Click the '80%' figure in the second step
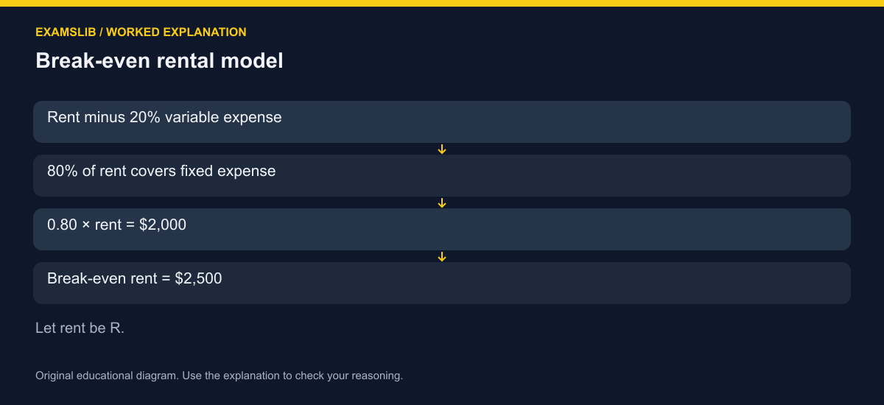This screenshot has height=405, width=884. tap(63, 171)
